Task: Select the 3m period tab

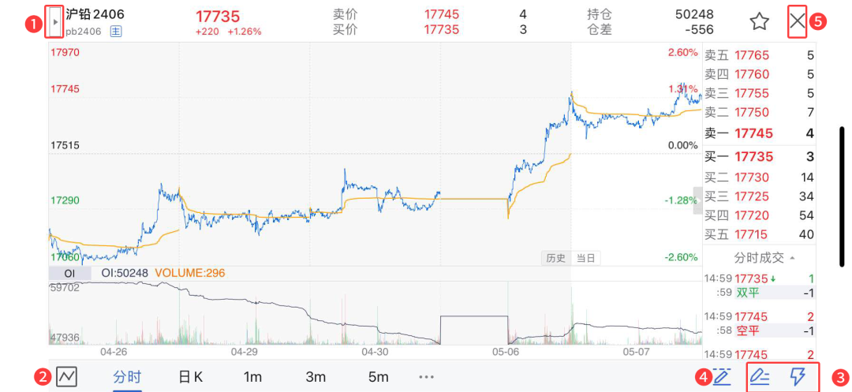Action: click(x=316, y=377)
